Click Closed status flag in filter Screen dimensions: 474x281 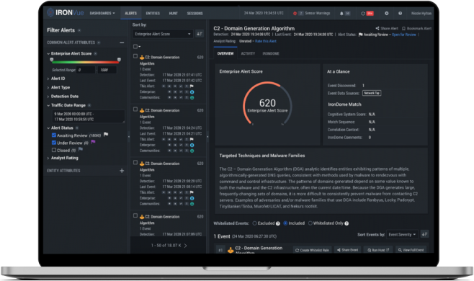81,149
